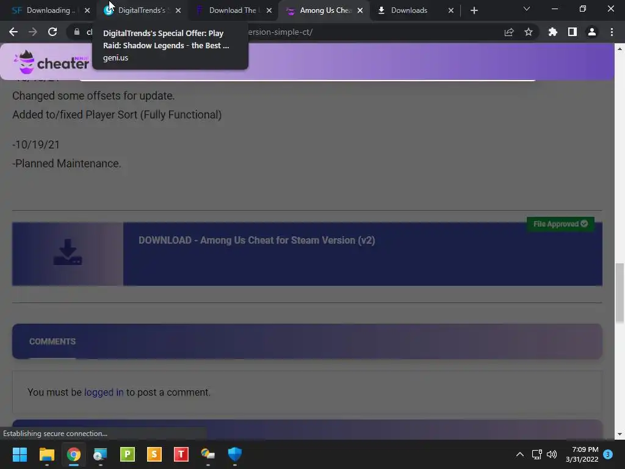
Task: Bookmark this page with star icon
Action: click(x=529, y=32)
